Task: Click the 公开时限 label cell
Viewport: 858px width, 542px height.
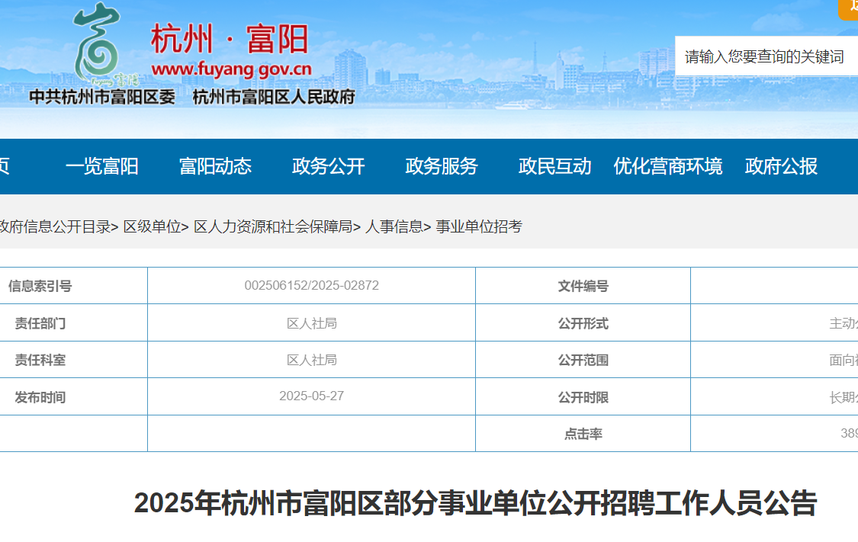Action: [x=583, y=397]
